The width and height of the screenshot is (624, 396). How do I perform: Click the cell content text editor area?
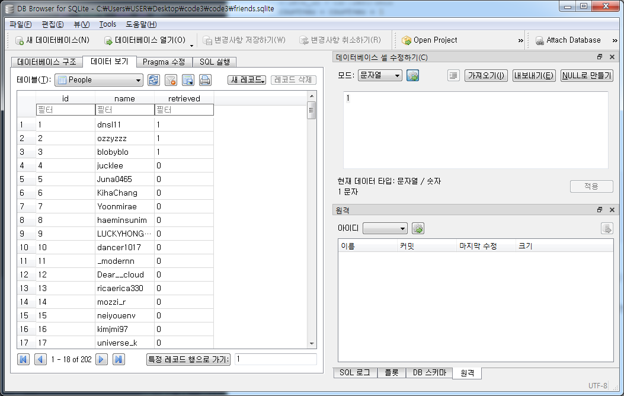tap(476, 130)
